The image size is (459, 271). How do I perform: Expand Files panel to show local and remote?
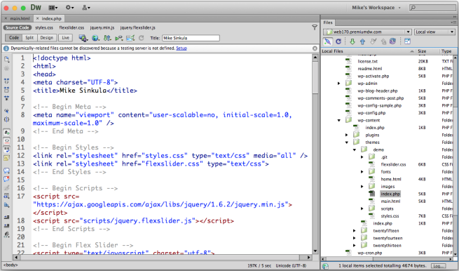pyautogui.click(x=407, y=41)
